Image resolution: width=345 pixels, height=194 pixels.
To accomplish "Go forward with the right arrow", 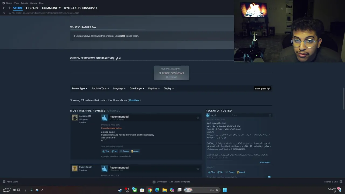I will pos(9,8).
